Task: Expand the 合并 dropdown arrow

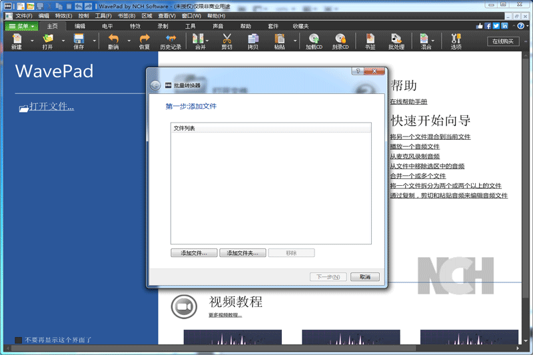Action: (x=208, y=41)
